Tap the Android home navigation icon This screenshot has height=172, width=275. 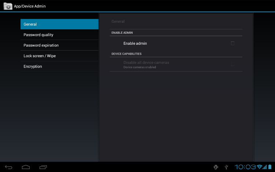point(26,167)
